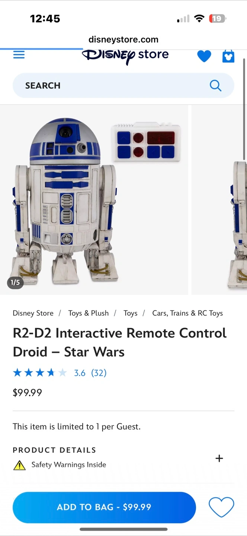Viewport: 247px width, 536px height.
Task: Click the safety warning triangle icon
Action: [x=19, y=465]
